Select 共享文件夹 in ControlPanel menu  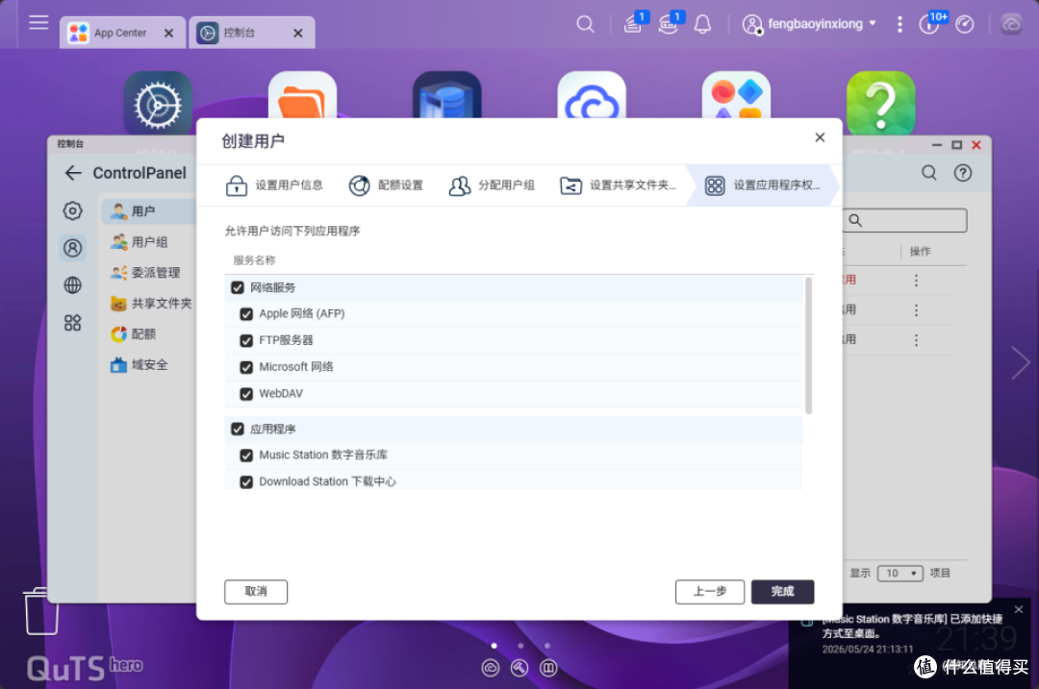(149, 303)
